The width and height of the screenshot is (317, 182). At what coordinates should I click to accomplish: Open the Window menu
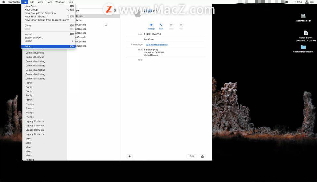[x=60, y=2]
